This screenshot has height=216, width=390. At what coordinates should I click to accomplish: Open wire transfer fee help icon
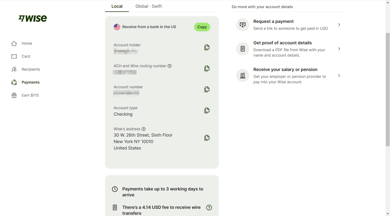[x=209, y=208]
